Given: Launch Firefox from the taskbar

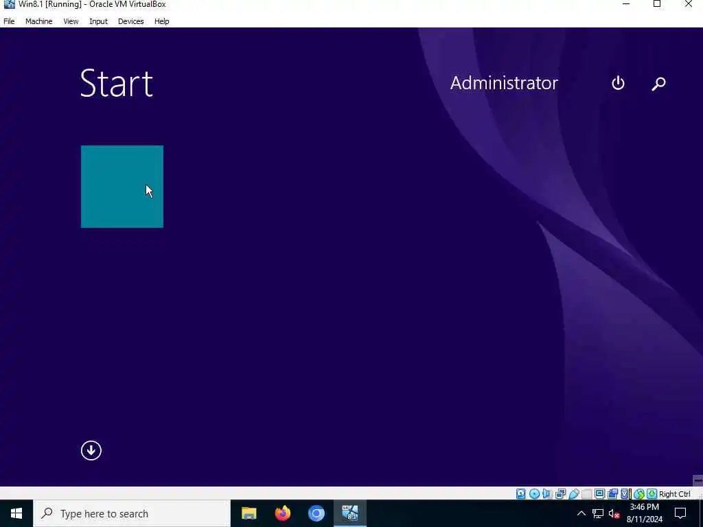Looking at the screenshot, I should [x=282, y=513].
